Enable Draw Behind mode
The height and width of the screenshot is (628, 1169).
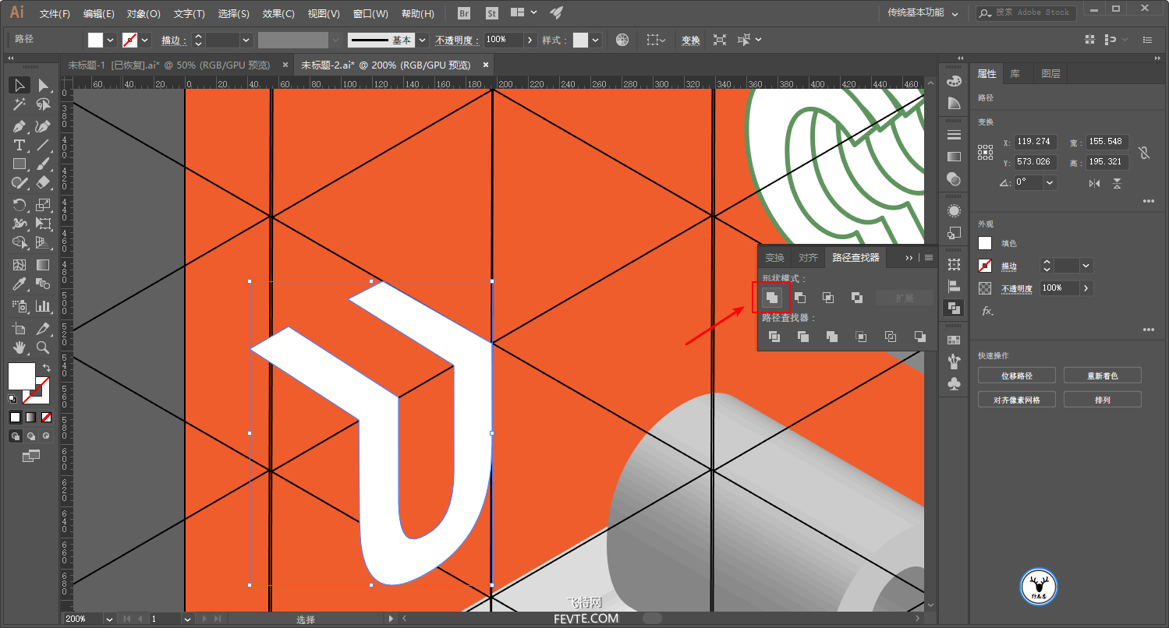click(30, 436)
